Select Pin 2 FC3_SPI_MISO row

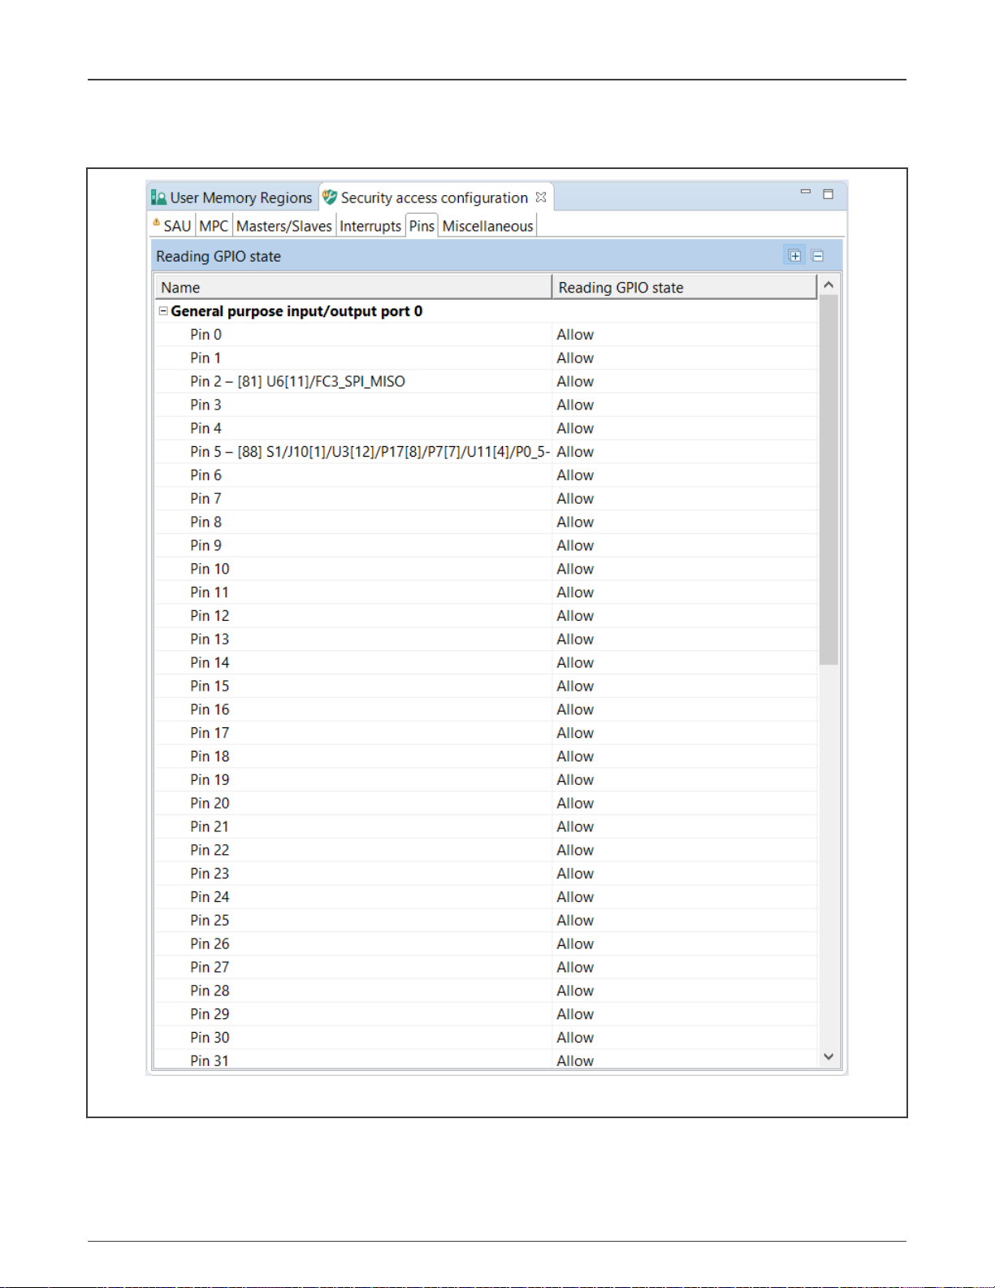click(486, 382)
